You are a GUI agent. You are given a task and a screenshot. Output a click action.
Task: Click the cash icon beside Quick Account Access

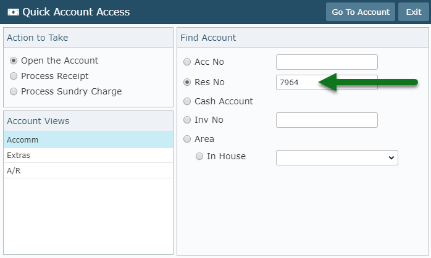click(x=13, y=12)
